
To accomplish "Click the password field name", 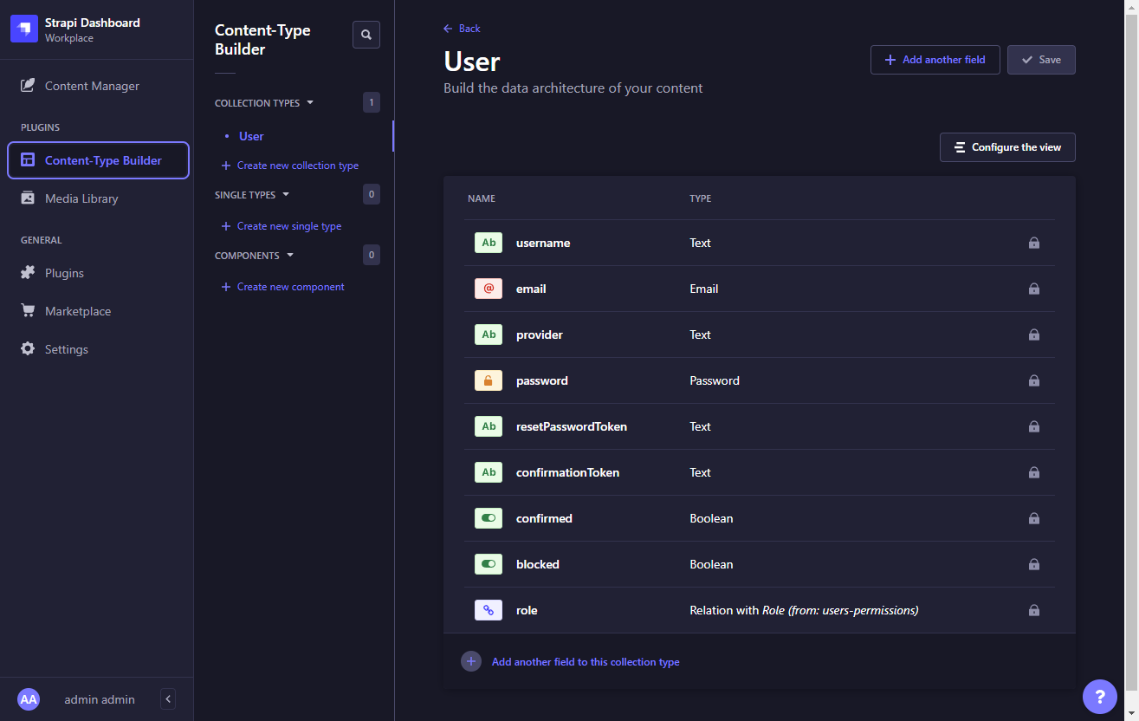I will 542,380.
